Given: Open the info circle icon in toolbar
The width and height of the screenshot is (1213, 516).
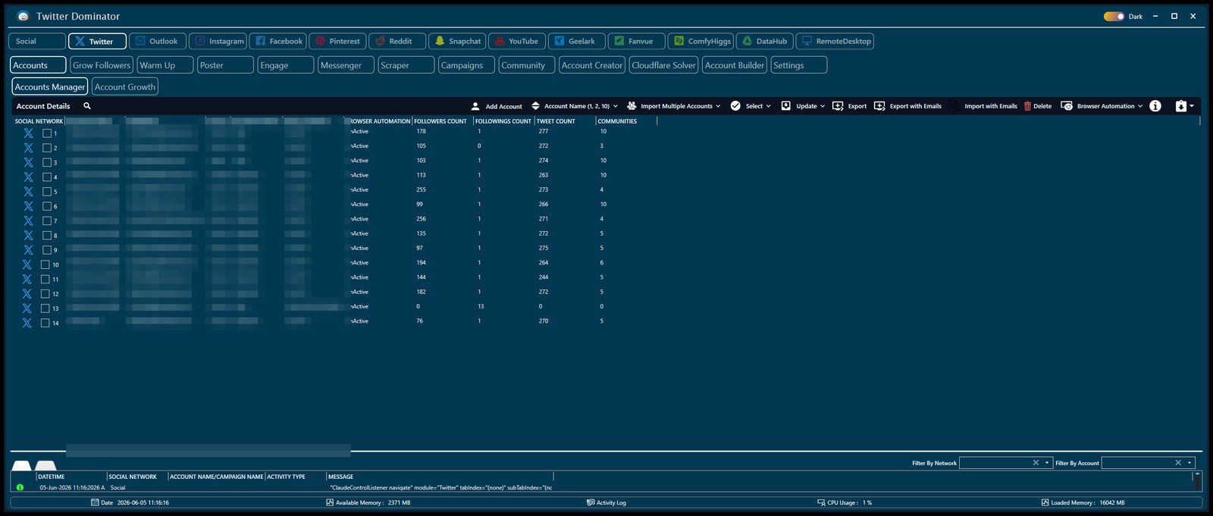Looking at the screenshot, I should click(x=1155, y=106).
